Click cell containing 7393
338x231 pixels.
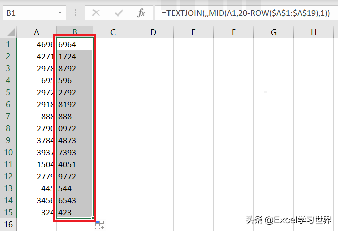click(75, 152)
